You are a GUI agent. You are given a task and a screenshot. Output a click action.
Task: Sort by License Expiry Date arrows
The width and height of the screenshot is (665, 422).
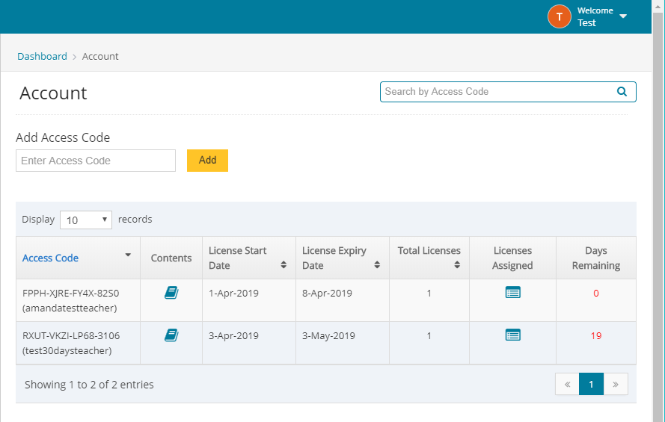377,265
